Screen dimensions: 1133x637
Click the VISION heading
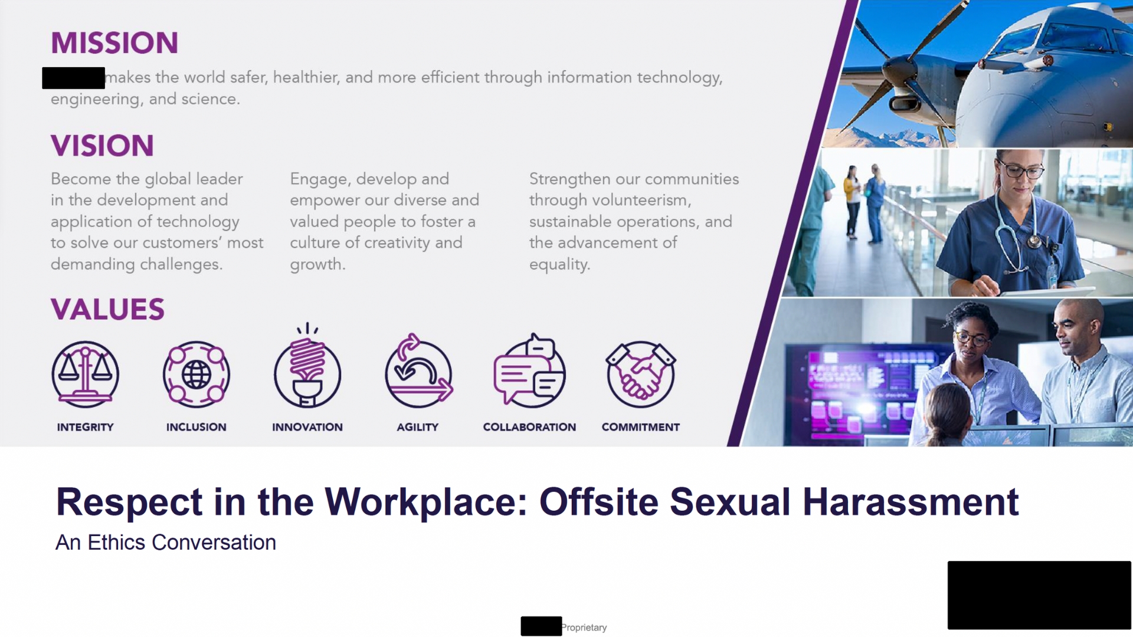(x=102, y=146)
